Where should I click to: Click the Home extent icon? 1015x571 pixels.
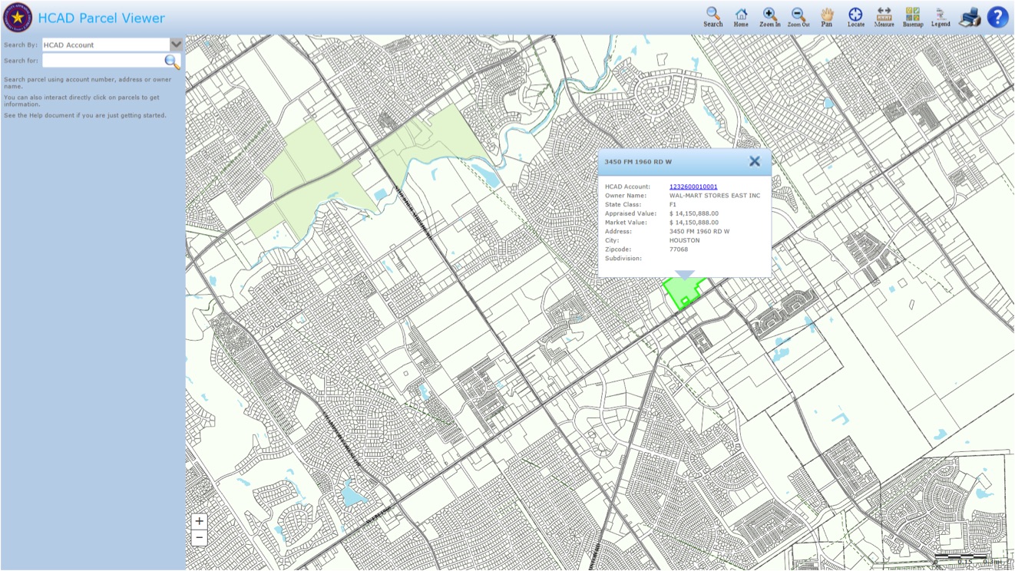pyautogui.click(x=741, y=17)
